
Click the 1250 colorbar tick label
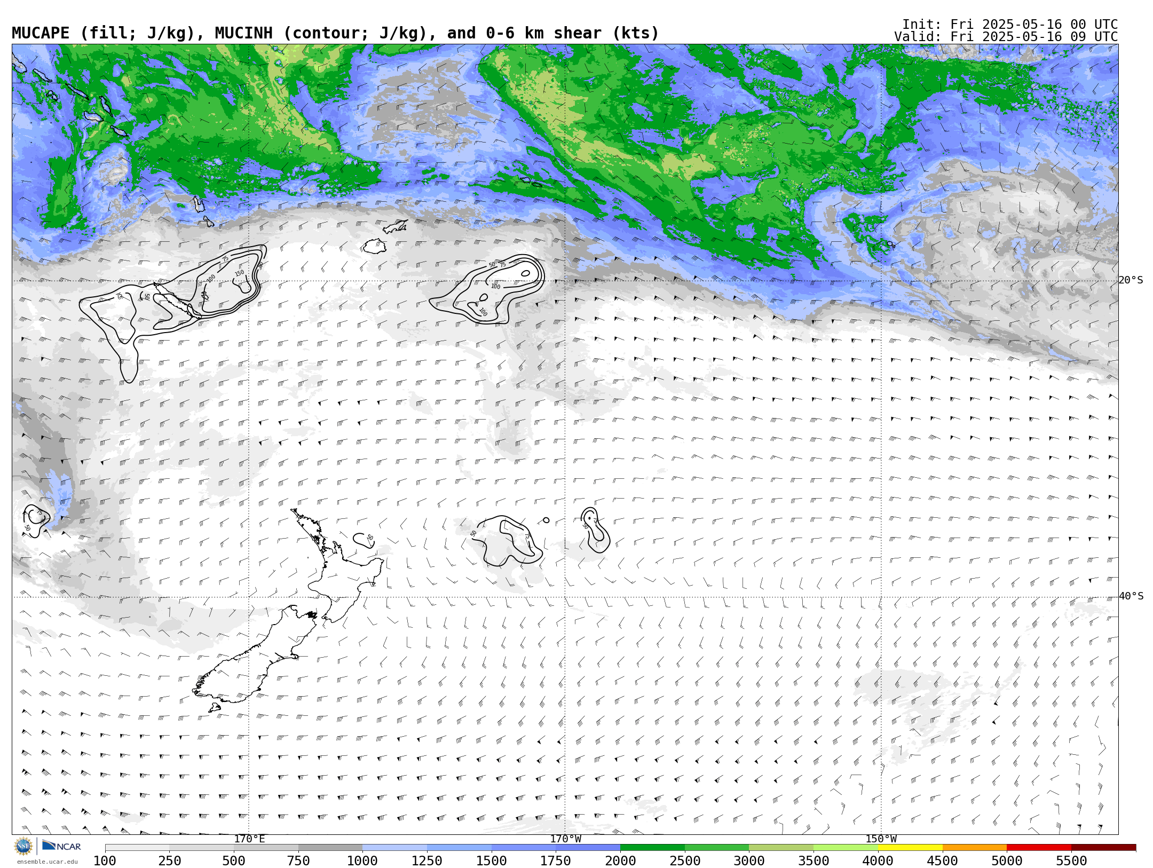click(x=427, y=861)
